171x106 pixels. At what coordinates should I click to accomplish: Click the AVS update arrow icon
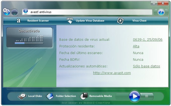[x=70, y=21]
